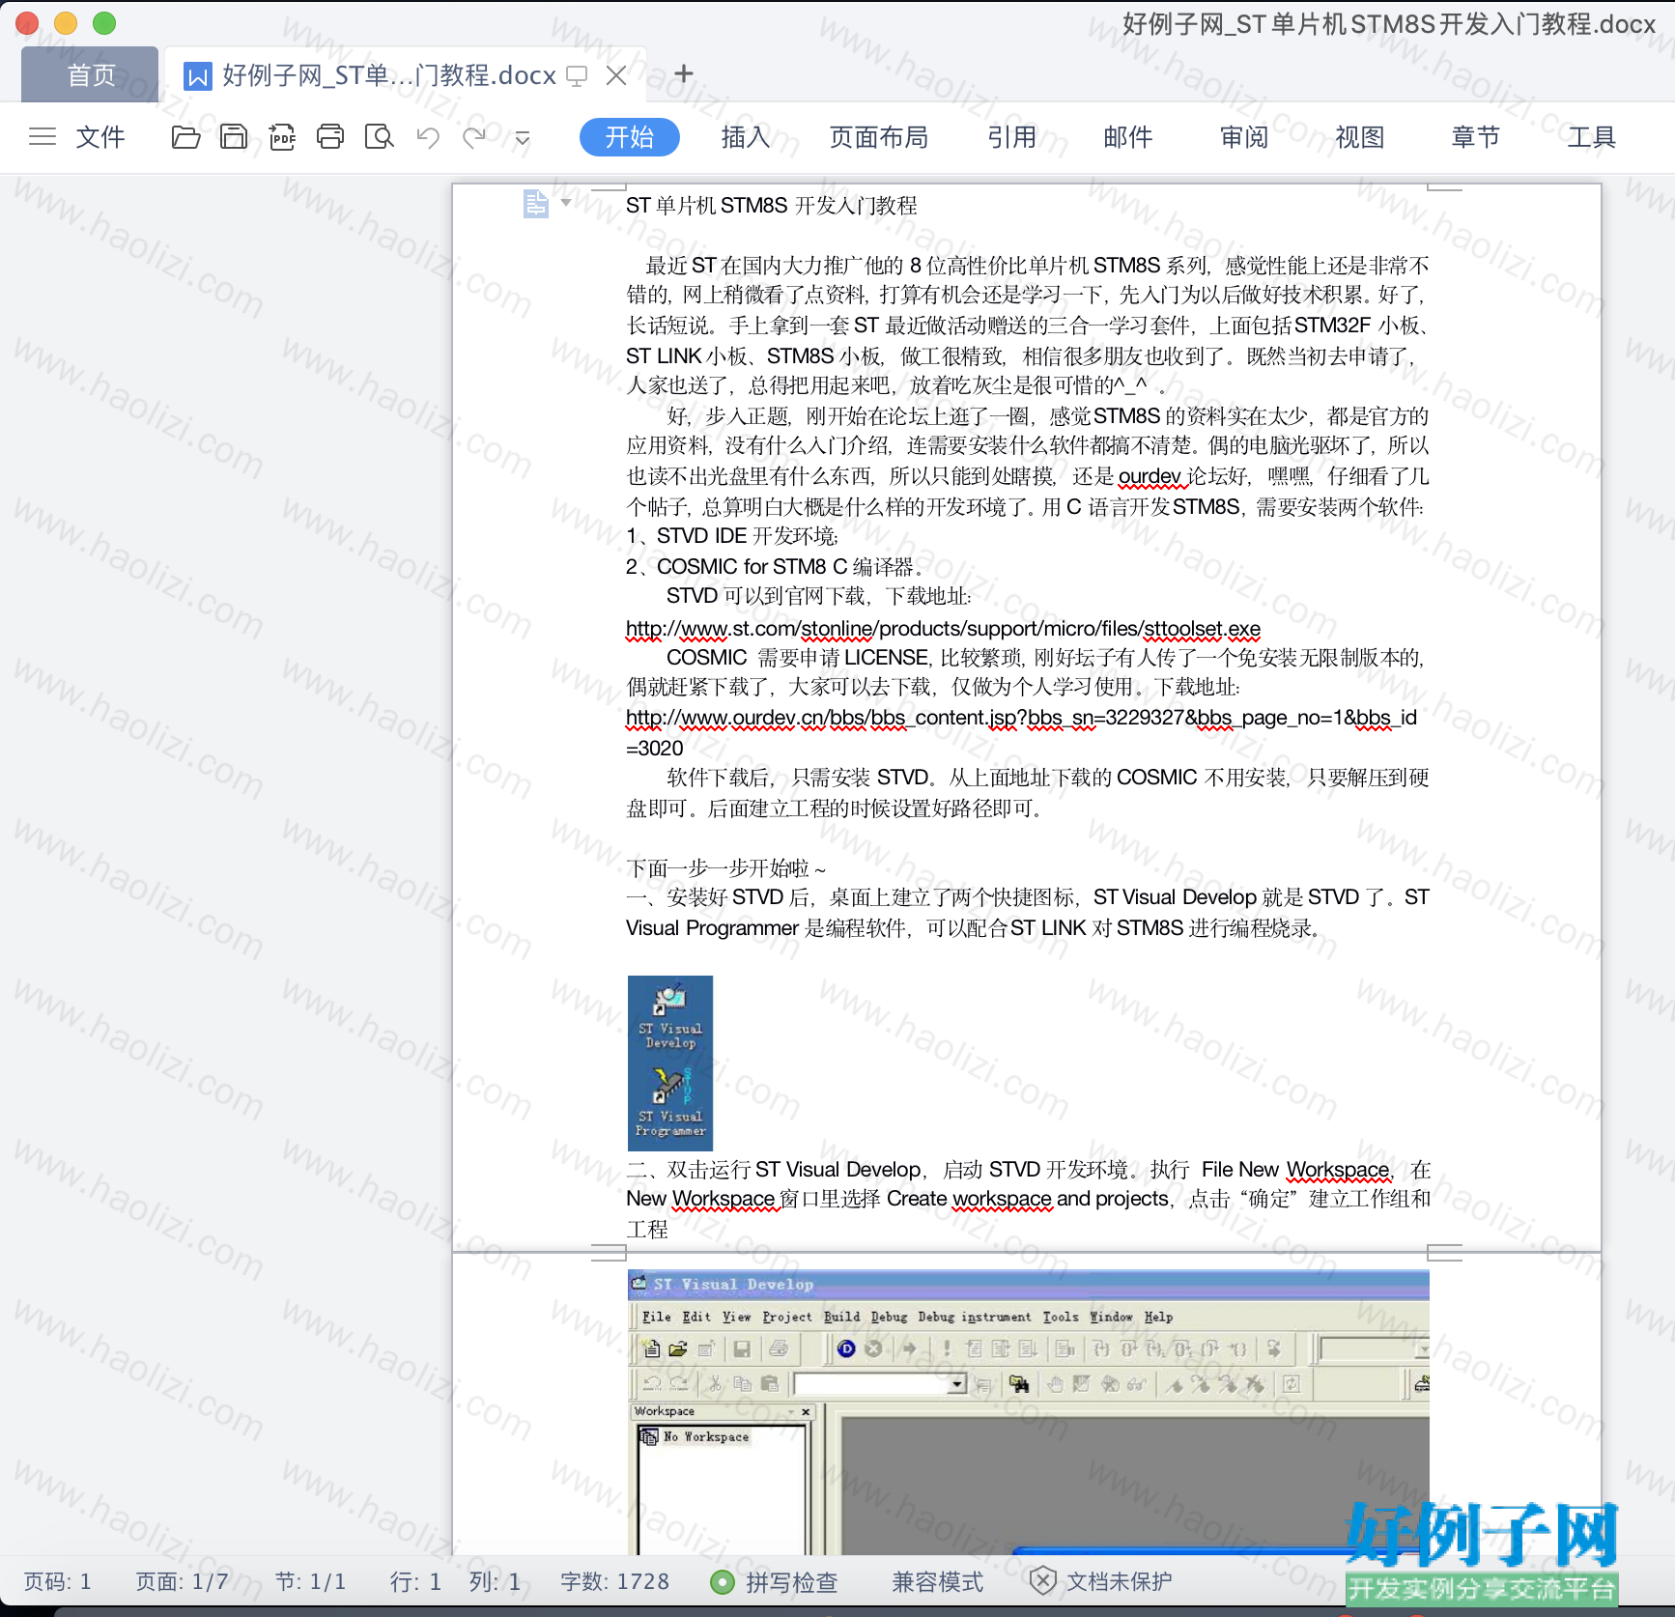Click the document tab display mode icon

(577, 75)
